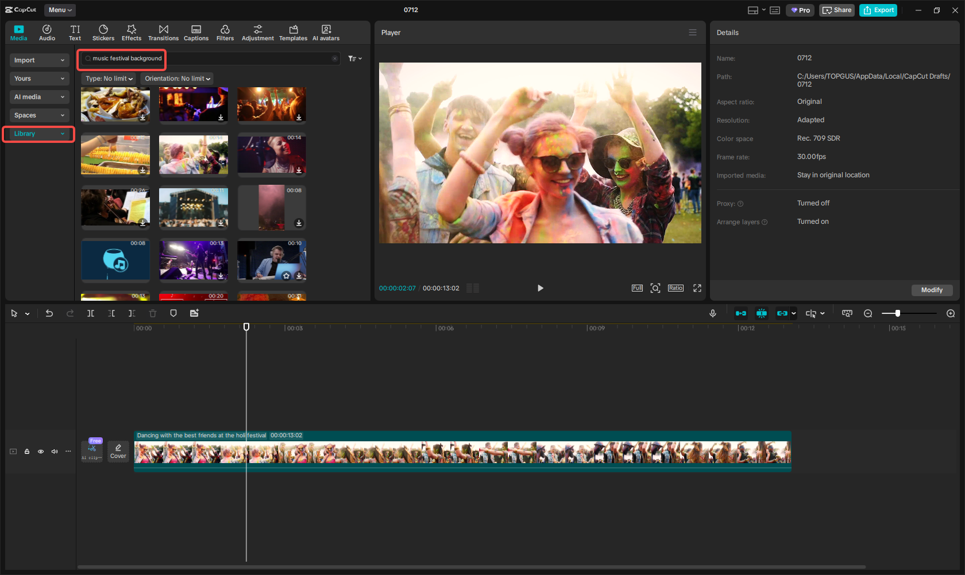Switch to the Audio tab

pyautogui.click(x=47, y=32)
